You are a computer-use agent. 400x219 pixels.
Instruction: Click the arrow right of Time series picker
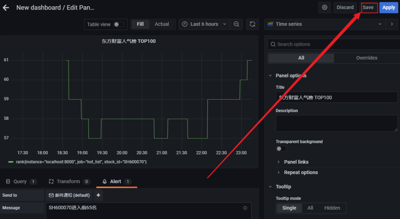click(392, 24)
